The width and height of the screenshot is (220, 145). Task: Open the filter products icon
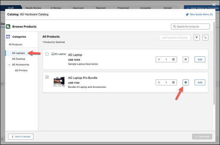coord(197,38)
